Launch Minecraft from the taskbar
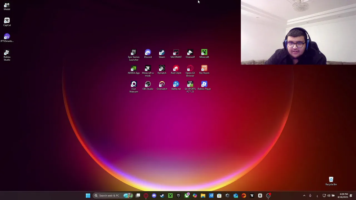Image resolution: width=356 pixels, height=200 pixels. click(x=170, y=196)
